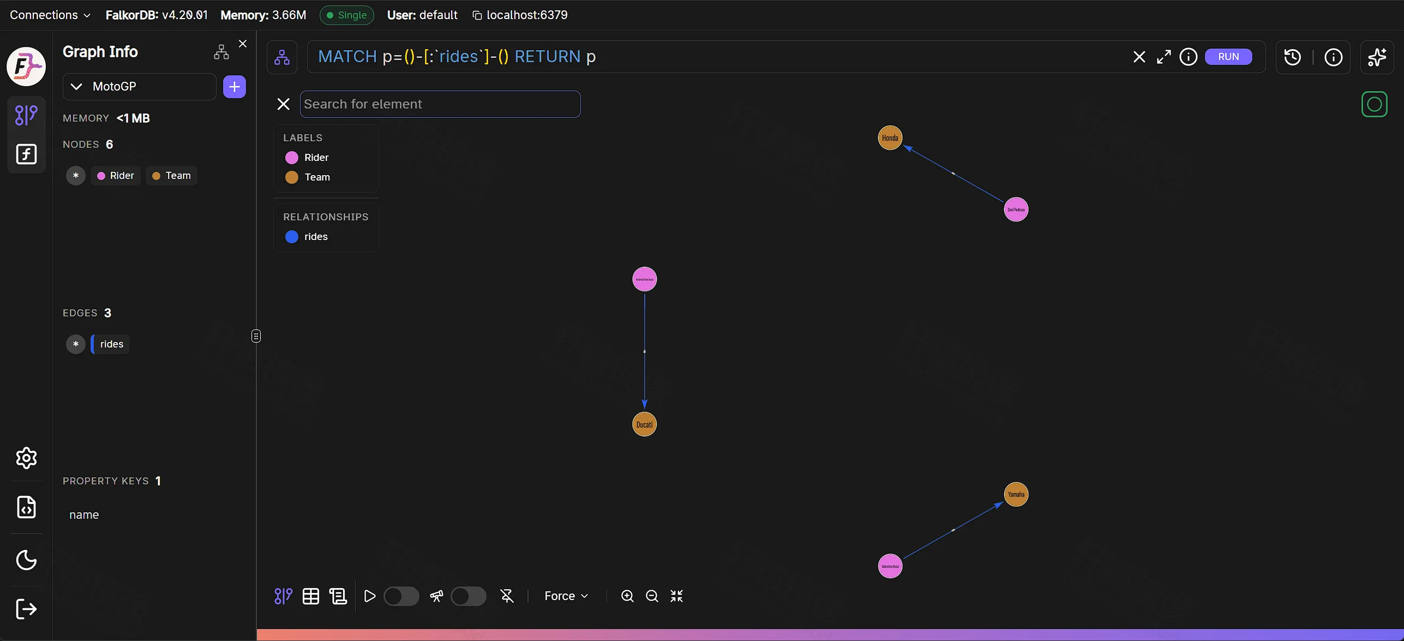Image resolution: width=1404 pixels, height=641 pixels.
Task: Run the query
Action: click(x=1228, y=57)
